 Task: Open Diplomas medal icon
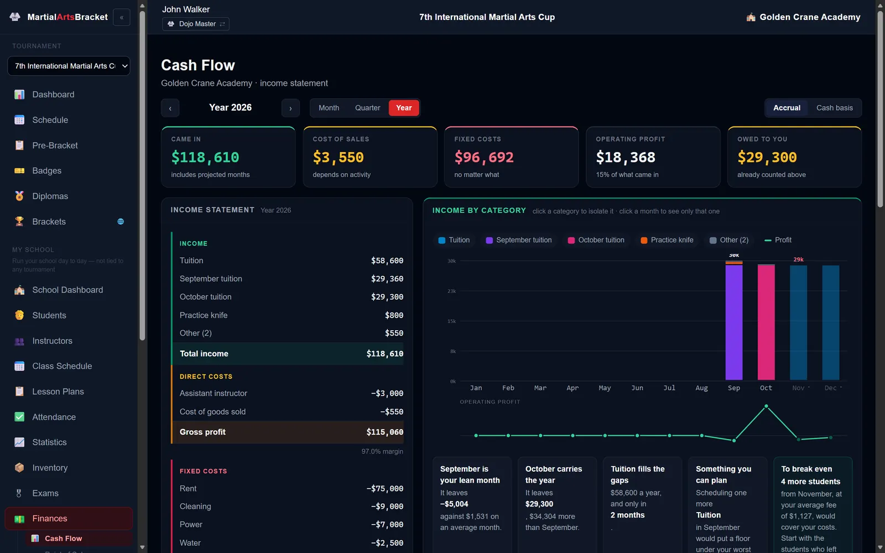tap(19, 196)
